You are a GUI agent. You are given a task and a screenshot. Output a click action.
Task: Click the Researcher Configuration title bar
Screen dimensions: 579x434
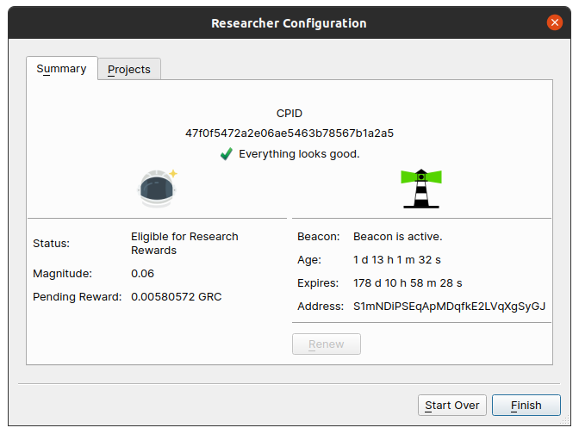pos(289,23)
